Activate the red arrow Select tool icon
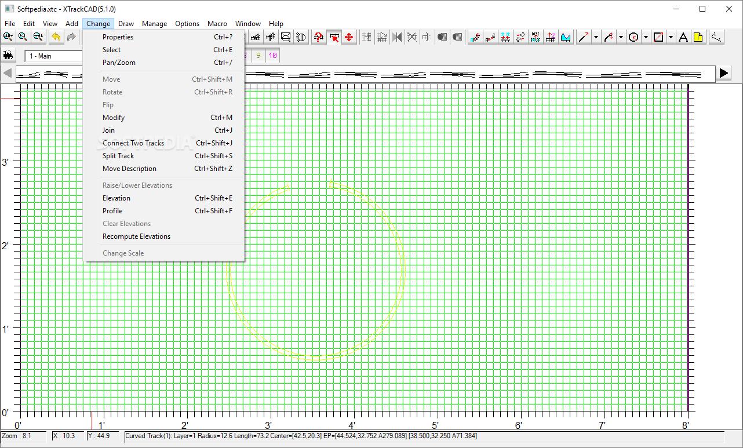This screenshot has height=448, width=743. point(334,37)
